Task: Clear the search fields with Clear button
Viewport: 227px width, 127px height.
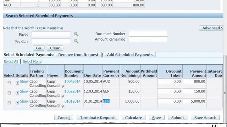Action: 55,48
